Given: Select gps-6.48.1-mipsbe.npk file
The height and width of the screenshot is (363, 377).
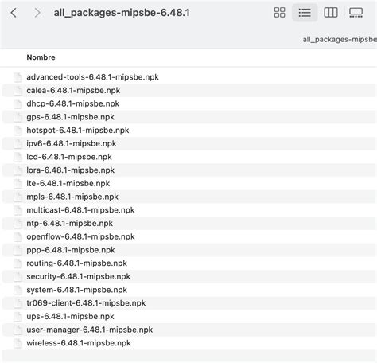Looking at the screenshot, I should [70, 117].
